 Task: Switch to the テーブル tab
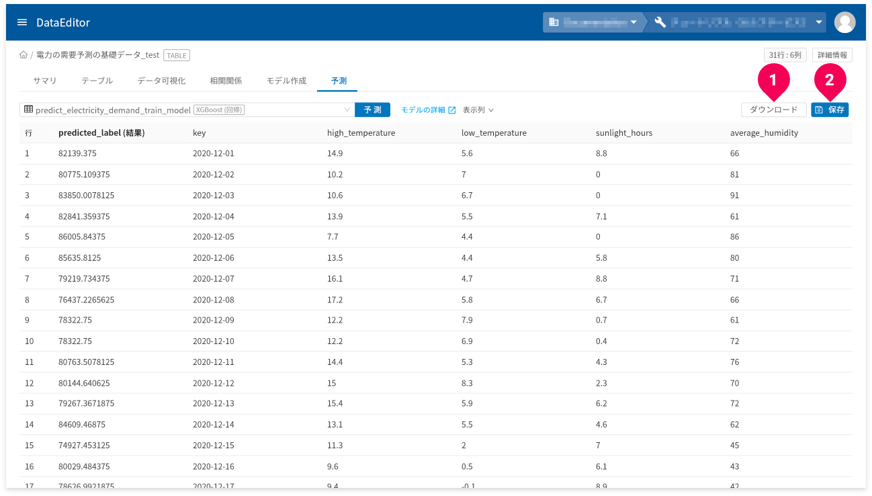(x=97, y=81)
